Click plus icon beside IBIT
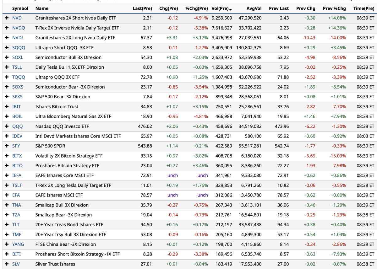 tap(7, 107)
